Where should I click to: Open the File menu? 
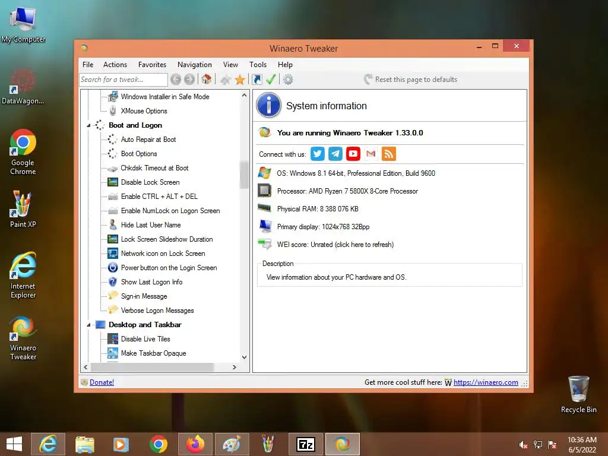88,65
